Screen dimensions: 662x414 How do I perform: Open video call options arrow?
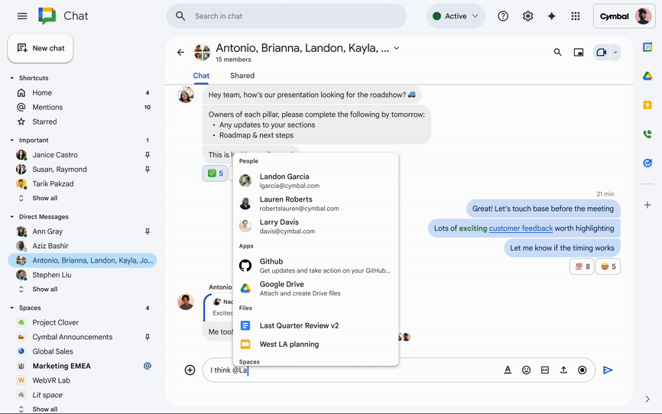(x=615, y=53)
